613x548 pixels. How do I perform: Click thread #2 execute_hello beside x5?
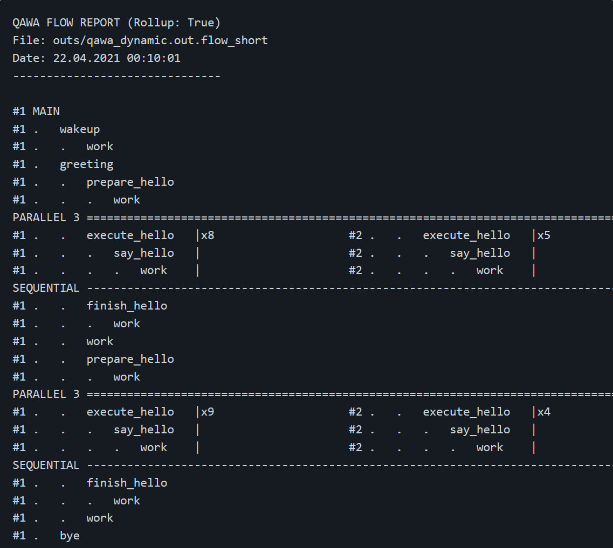(466, 235)
